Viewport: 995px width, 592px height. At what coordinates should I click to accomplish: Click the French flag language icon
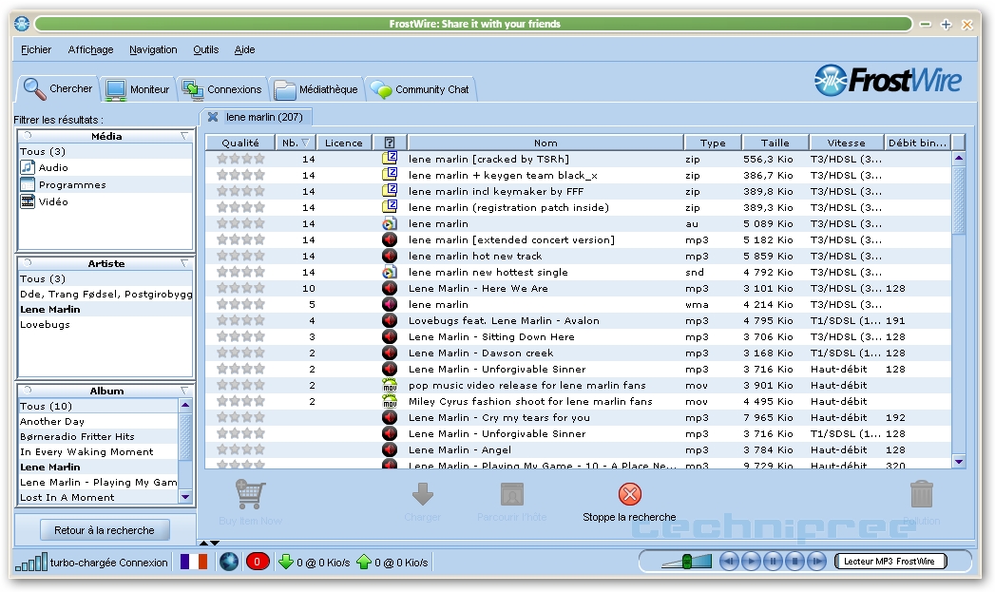(194, 562)
